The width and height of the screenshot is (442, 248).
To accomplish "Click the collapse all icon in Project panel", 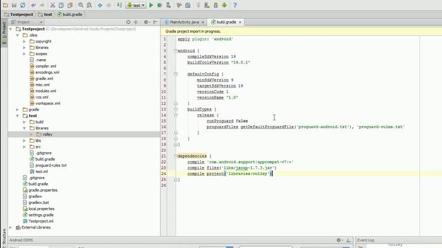I will click(136, 22).
